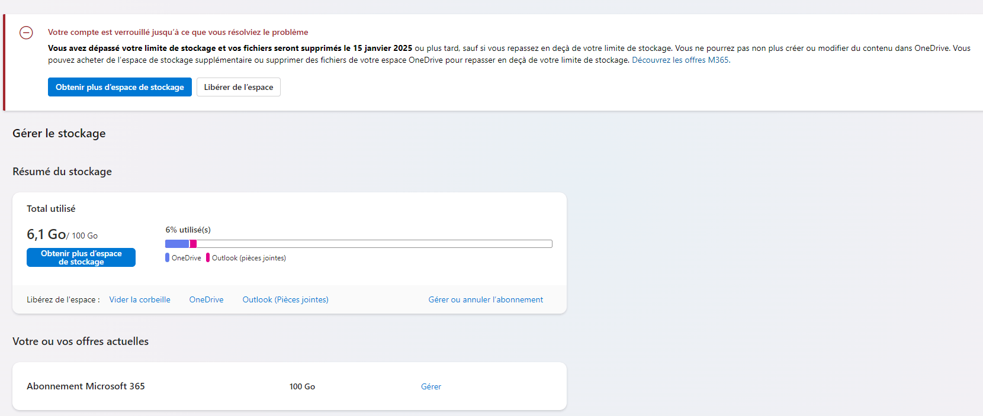
Task: Select the 'Gérer le stockage' heading
Action: (x=59, y=133)
